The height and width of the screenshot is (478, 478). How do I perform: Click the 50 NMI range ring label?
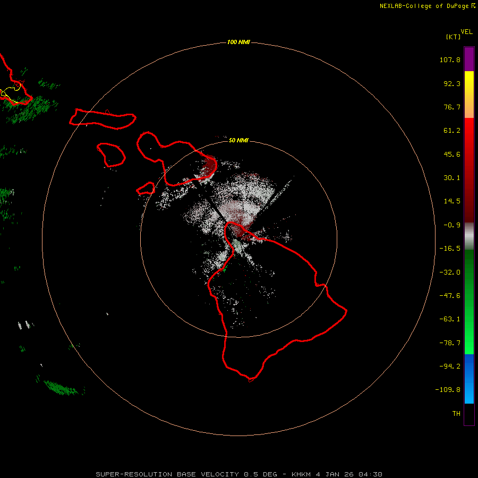point(238,140)
